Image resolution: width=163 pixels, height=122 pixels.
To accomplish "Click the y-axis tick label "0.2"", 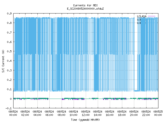I will tap(9, 80).
